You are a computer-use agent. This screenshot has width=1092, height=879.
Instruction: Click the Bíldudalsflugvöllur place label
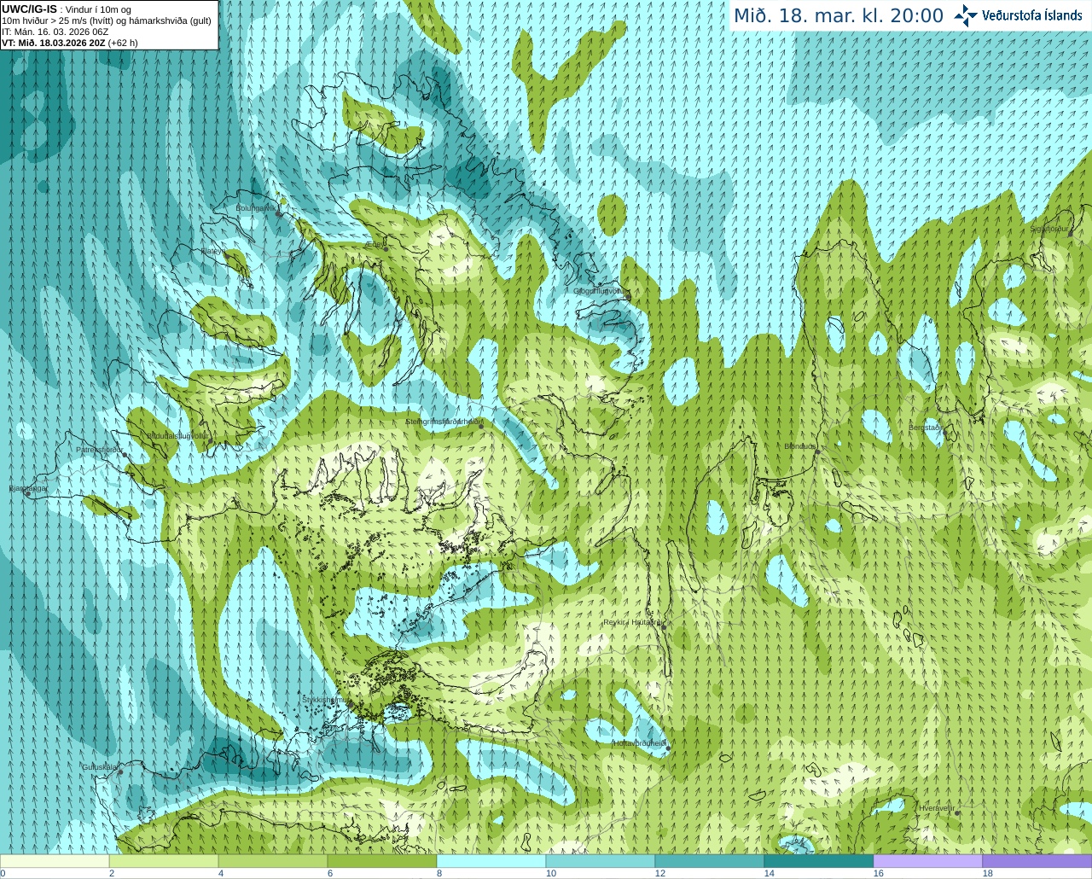177,435
